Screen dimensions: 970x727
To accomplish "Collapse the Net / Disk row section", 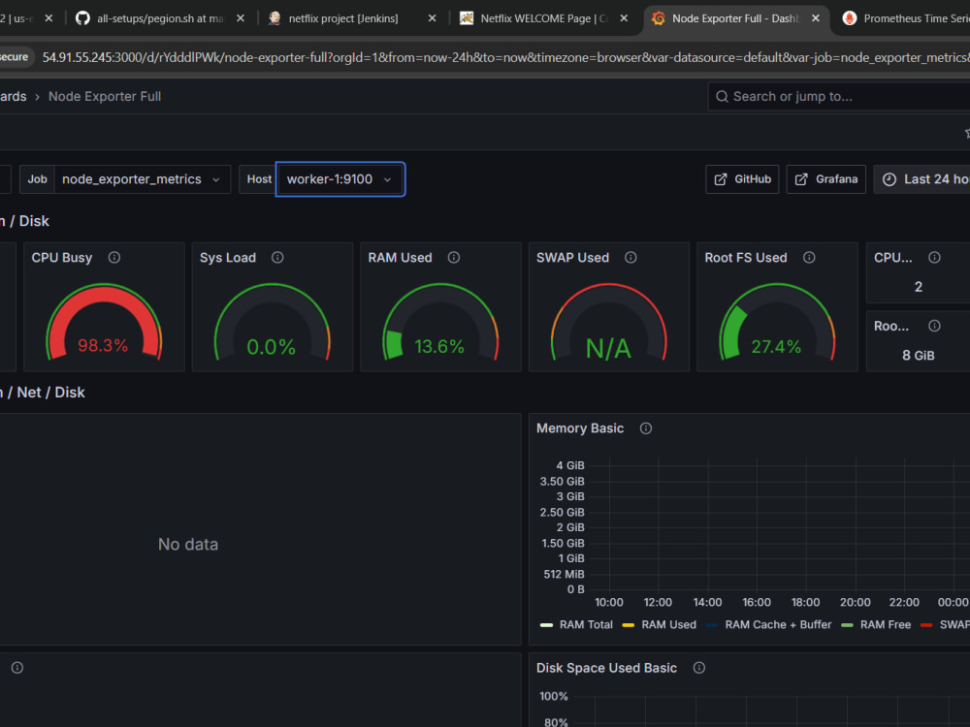I will click(x=43, y=393).
